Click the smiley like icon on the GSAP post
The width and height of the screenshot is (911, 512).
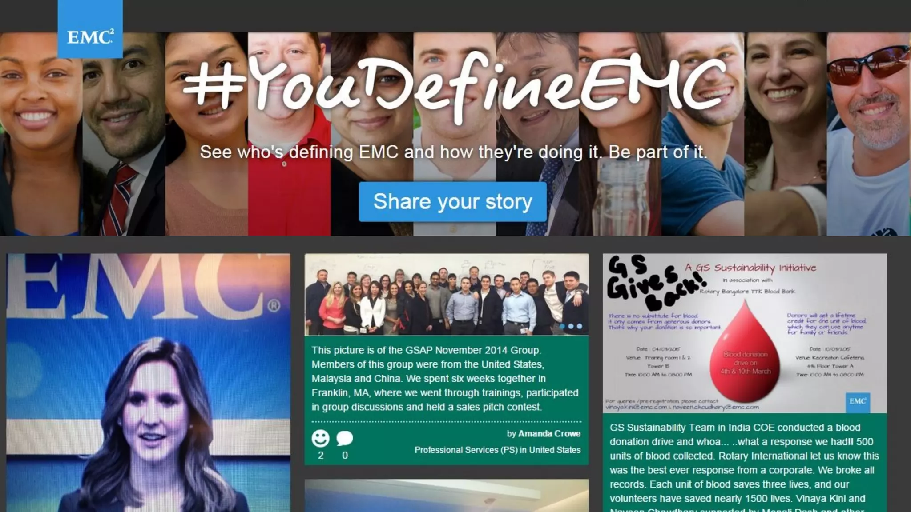tap(320, 438)
